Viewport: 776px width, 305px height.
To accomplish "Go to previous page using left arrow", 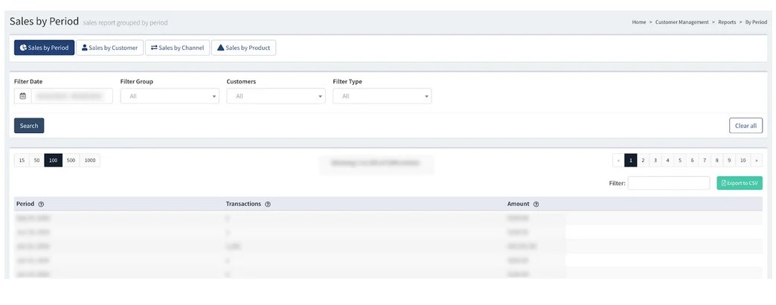I will click(x=619, y=160).
